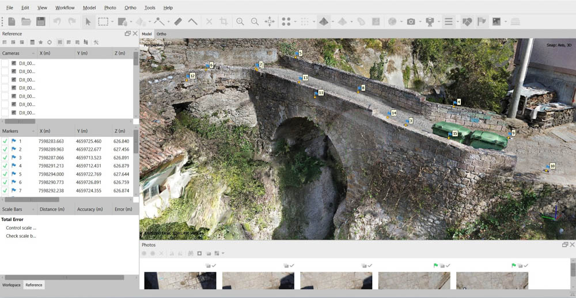Click the Zoom In magnifier icon

pos(240,22)
